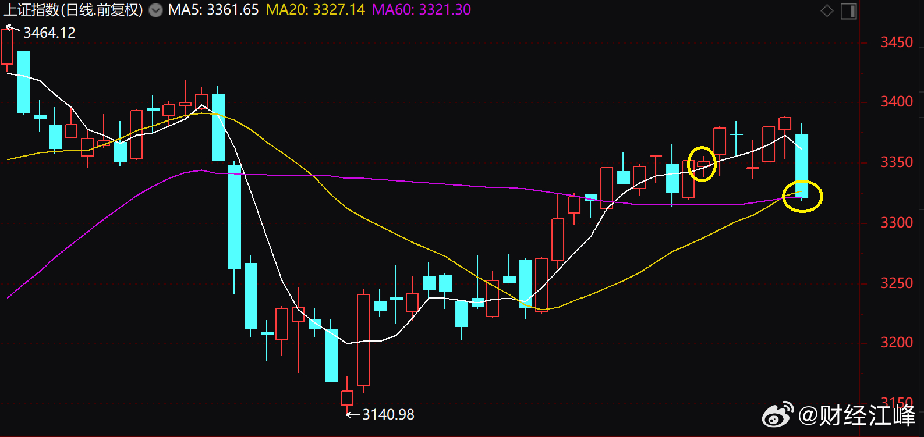Click the 3400 price axis label

pyautogui.click(x=897, y=102)
